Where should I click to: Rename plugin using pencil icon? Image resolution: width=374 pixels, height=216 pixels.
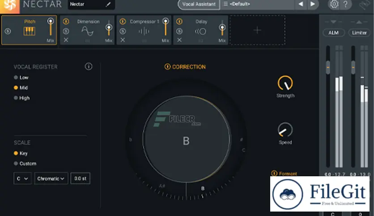tap(108, 4)
